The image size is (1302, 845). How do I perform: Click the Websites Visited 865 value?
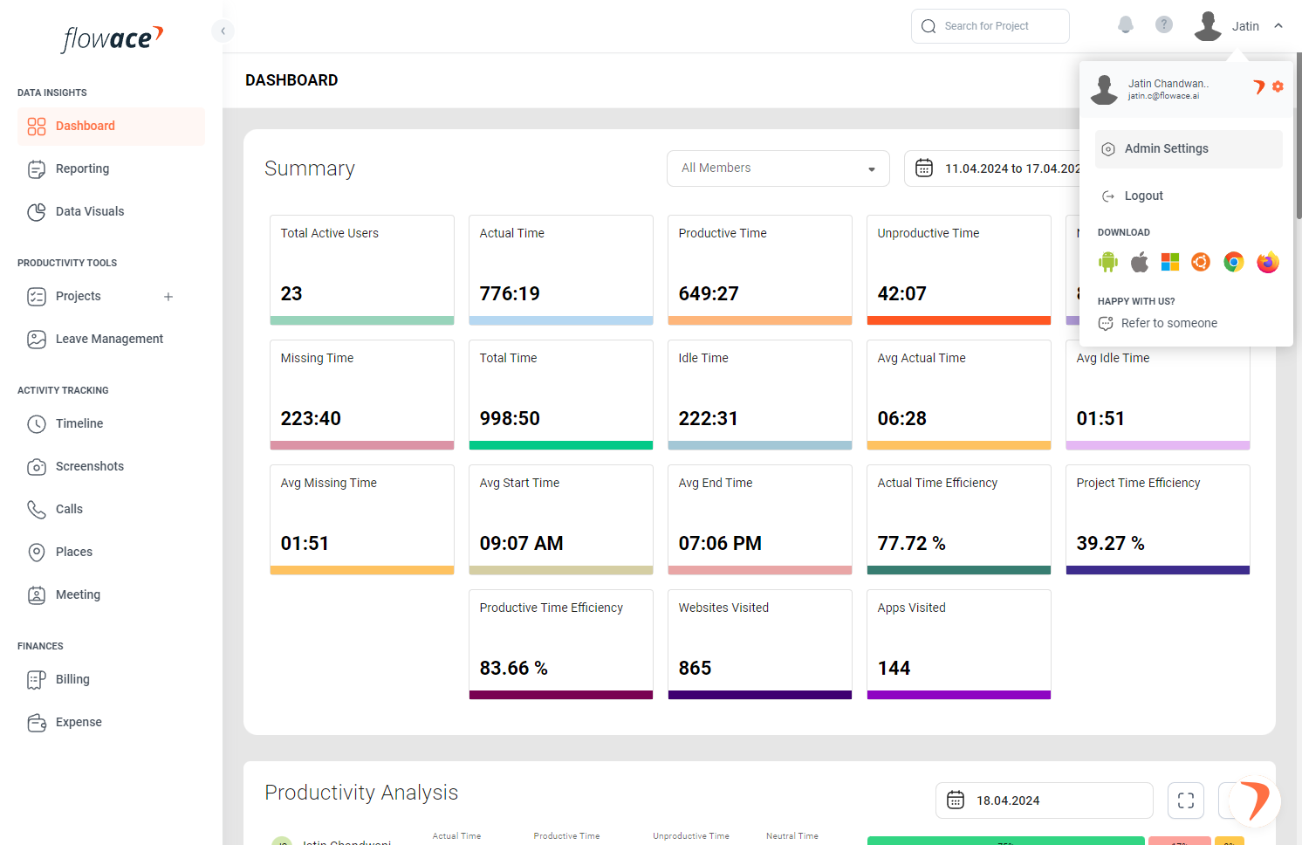[695, 669]
